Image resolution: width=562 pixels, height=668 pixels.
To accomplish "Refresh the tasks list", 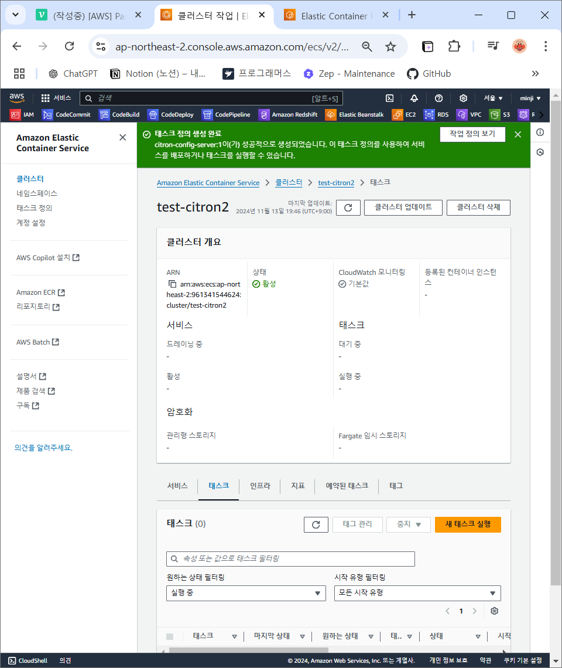I will 316,524.
